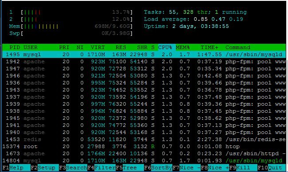Sort by the Command column header

238,47
